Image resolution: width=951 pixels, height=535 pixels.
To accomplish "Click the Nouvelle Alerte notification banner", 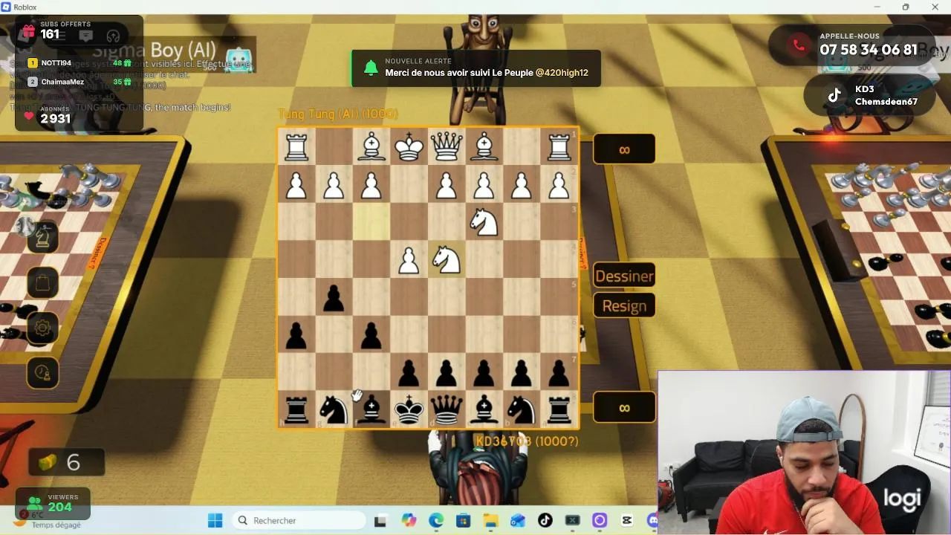I will 475,68.
